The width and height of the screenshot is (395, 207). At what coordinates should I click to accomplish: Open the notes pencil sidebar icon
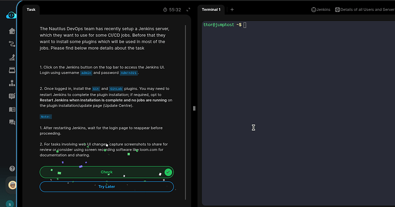pyautogui.click(x=12, y=96)
